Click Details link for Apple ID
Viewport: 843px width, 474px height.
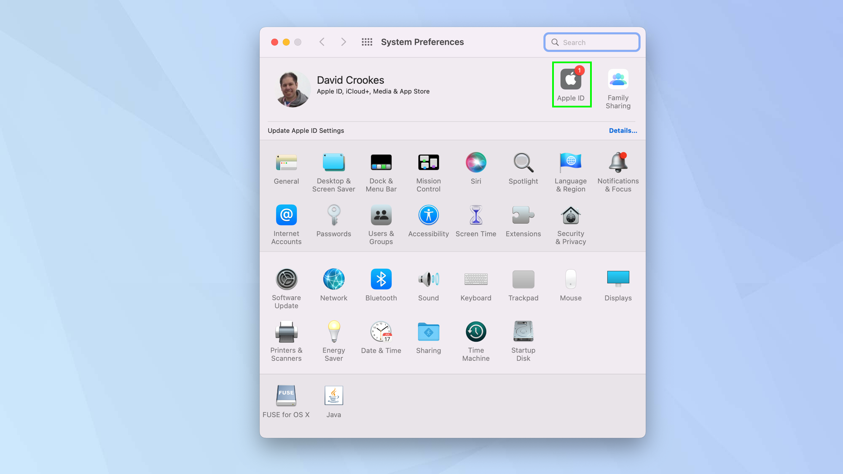(x=623, y=130)
